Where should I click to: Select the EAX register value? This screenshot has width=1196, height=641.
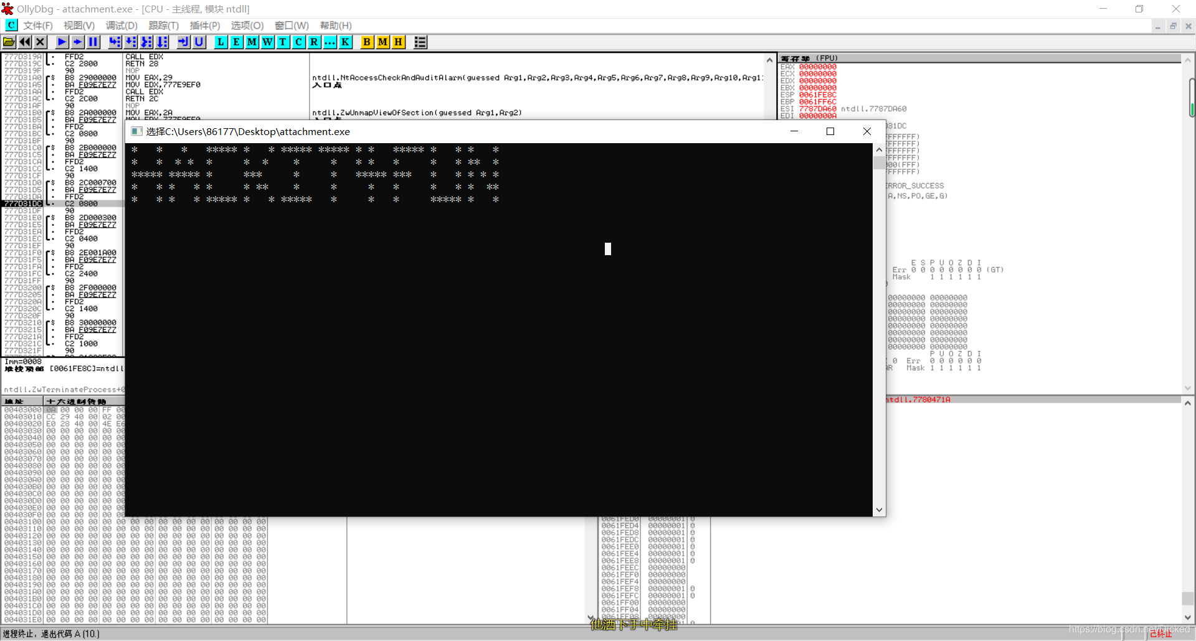coord(818,67)
